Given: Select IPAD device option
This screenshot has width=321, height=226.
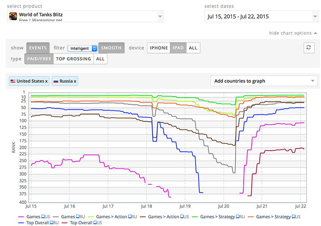Looking at the screenshot, I should click(178, 48).
